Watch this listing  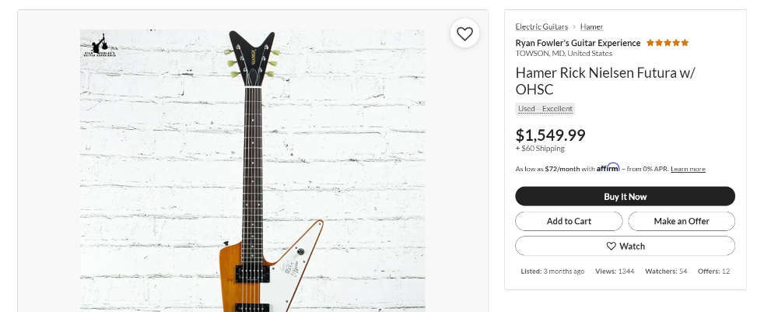[626, 246]
